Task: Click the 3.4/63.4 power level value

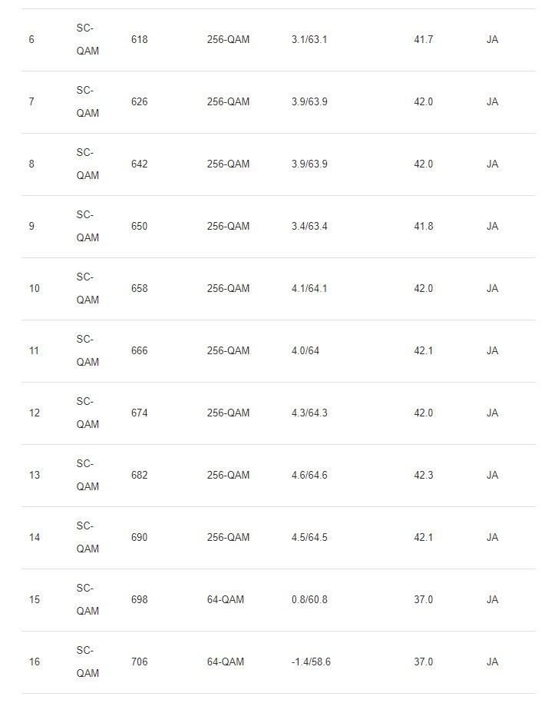Action: click(309, 227)
